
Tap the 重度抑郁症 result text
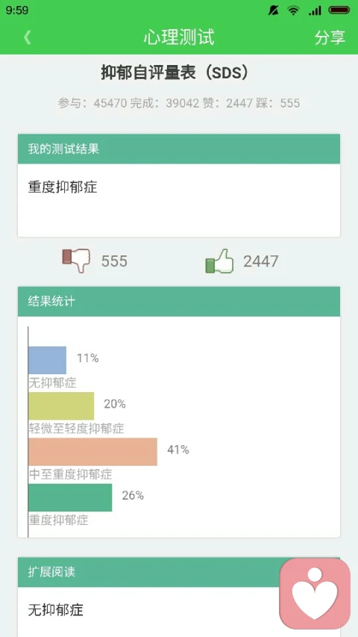(x=63, y=187)
